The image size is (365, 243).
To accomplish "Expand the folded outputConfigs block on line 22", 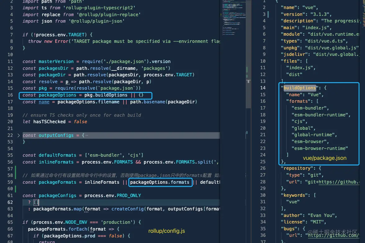I will [x=18, y=135].
